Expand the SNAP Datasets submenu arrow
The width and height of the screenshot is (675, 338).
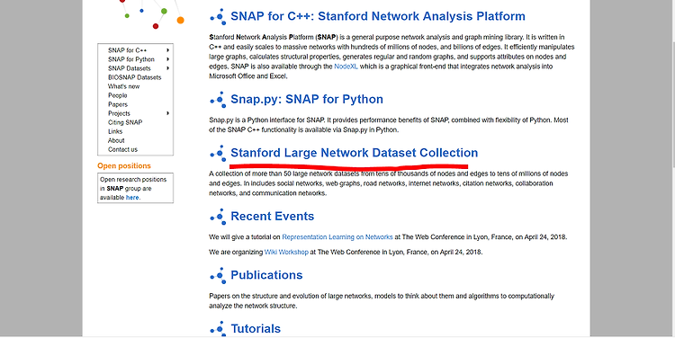click(168, 68)
